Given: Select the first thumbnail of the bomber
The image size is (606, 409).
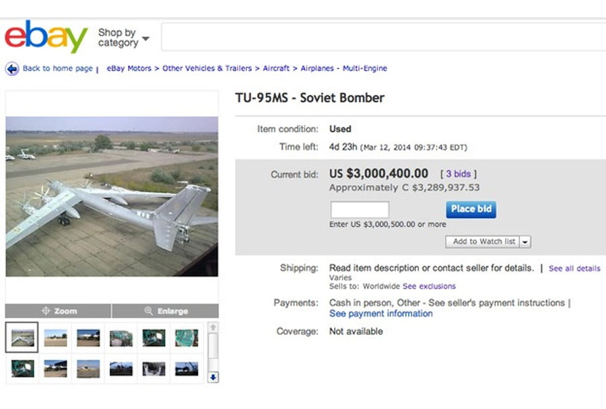Looking at the screenshot, I should pyautogui.click(x=22, y=337).
